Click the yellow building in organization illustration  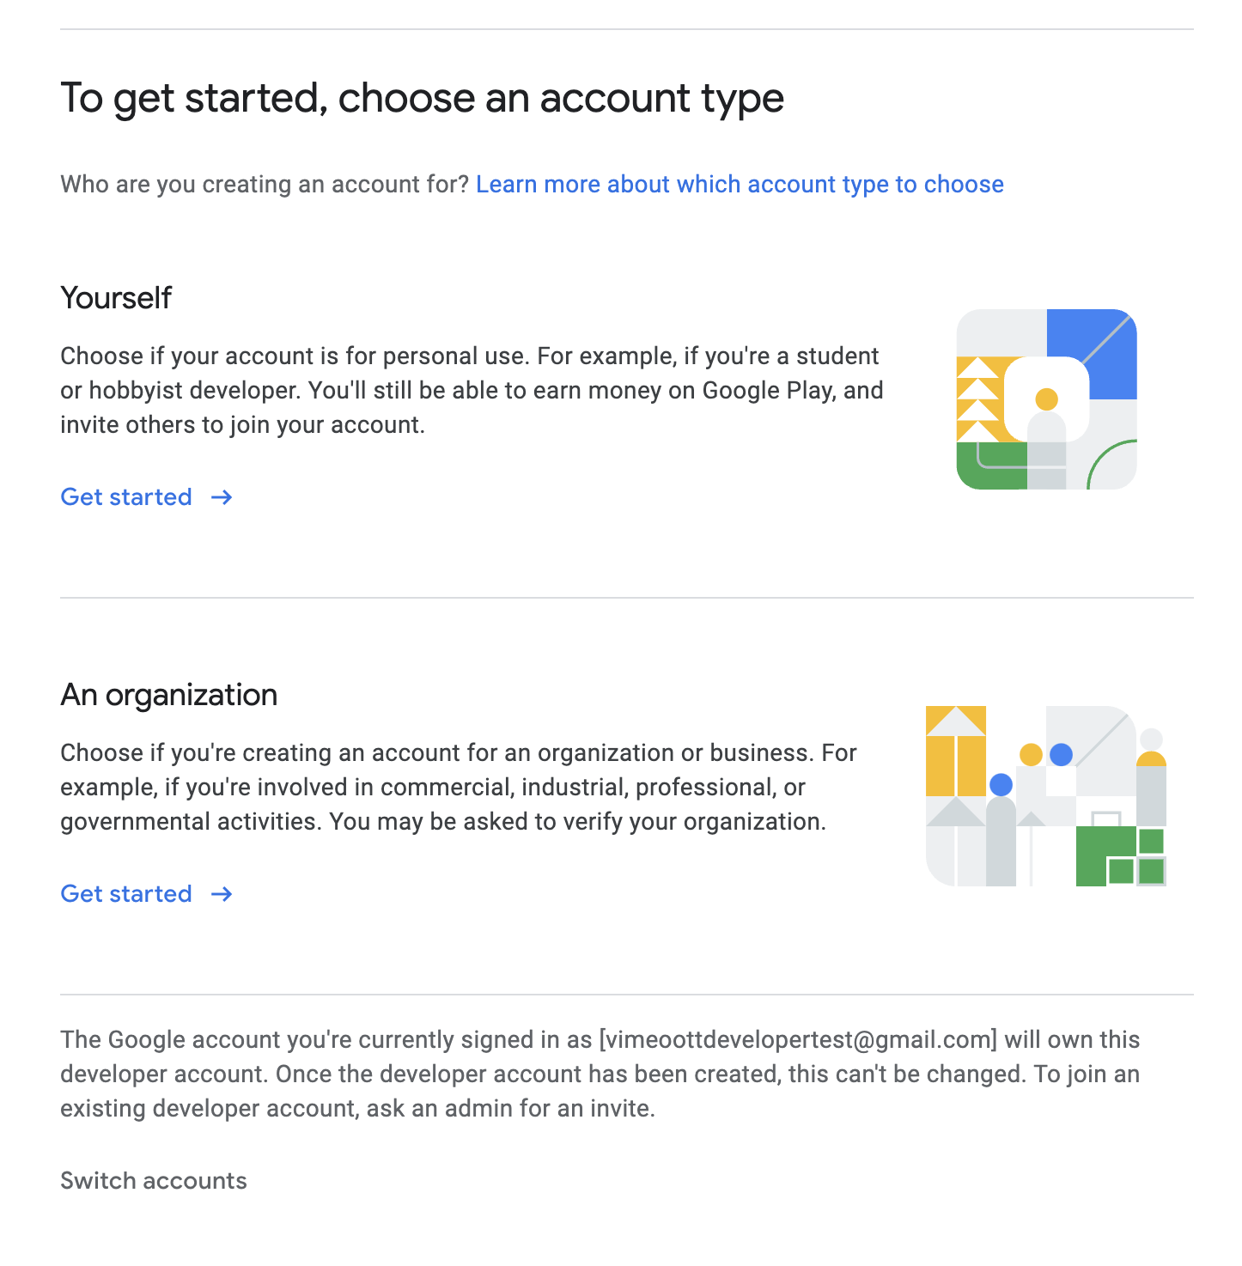[955, 752]
